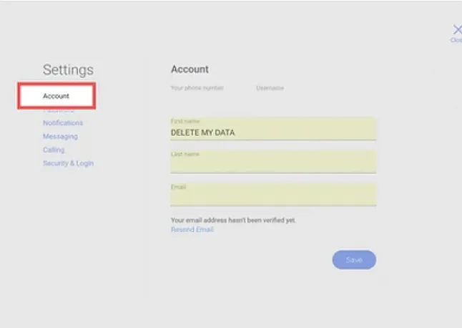Viewport: 462px width, 328px height.
Task: Save the account changes
Action: point(354,259)
